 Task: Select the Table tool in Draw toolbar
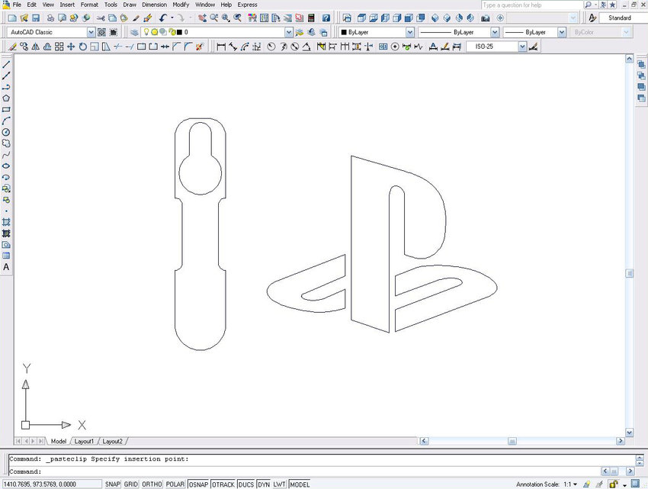click(6, 256)
